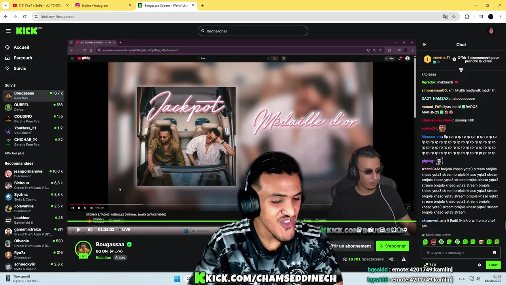Open stream player settings gear
Screen dimensions: 506x285
click(405, 230)
